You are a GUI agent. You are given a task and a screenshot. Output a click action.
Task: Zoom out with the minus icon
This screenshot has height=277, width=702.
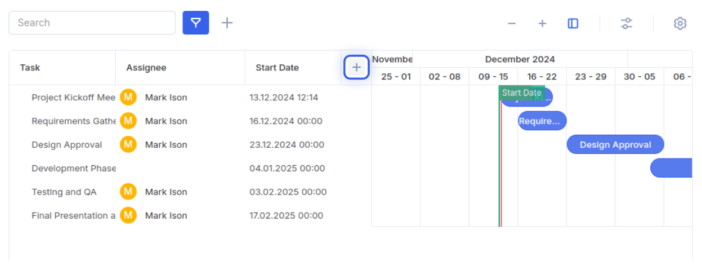point(512,23)
